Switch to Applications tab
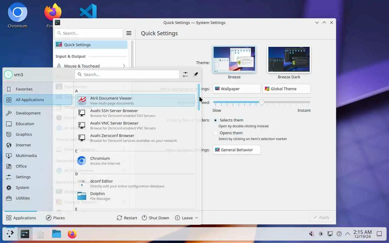This screenshot has width=389, height=243. (21, 218)
